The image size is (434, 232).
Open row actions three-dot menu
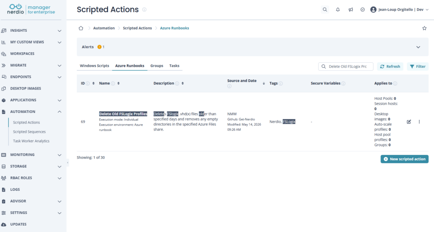pos(419,122)
